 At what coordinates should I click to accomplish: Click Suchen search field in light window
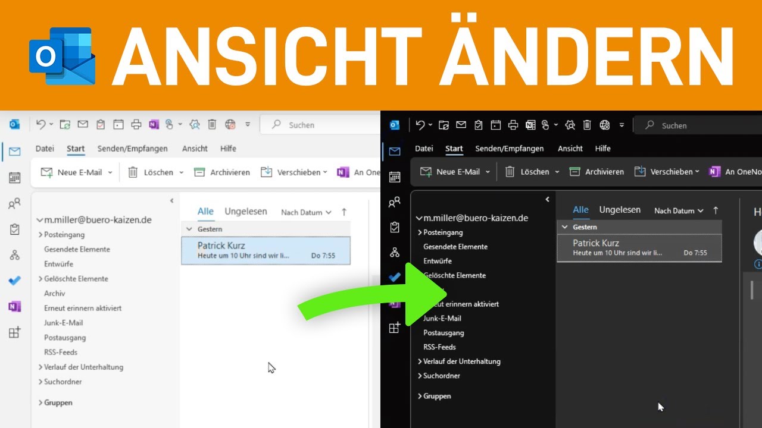tap(321, 125)
